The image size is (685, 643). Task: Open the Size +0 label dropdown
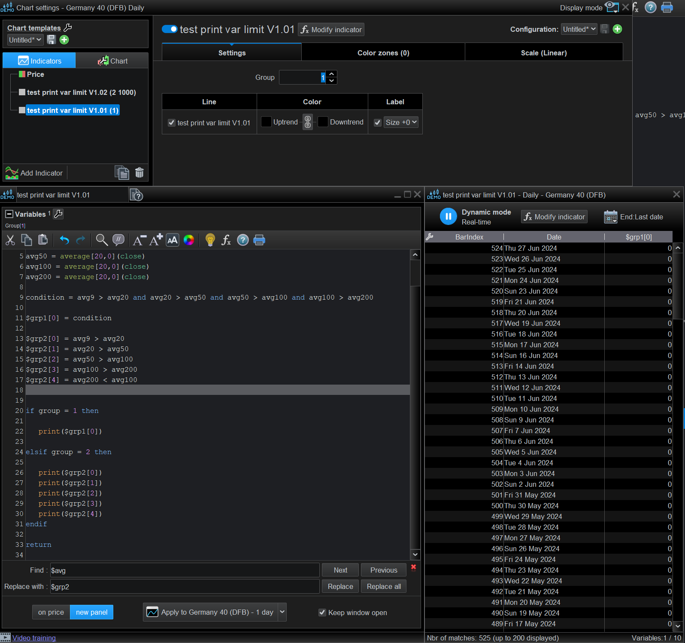click(401, 123)
